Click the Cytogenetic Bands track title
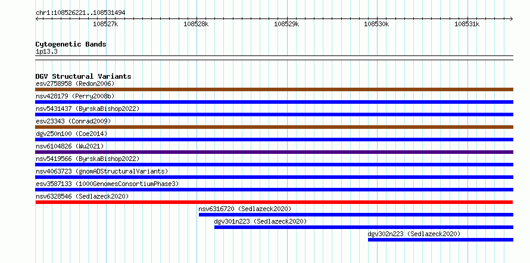The image size is (530, 263). pyautogui.click(x=71, y=44)
